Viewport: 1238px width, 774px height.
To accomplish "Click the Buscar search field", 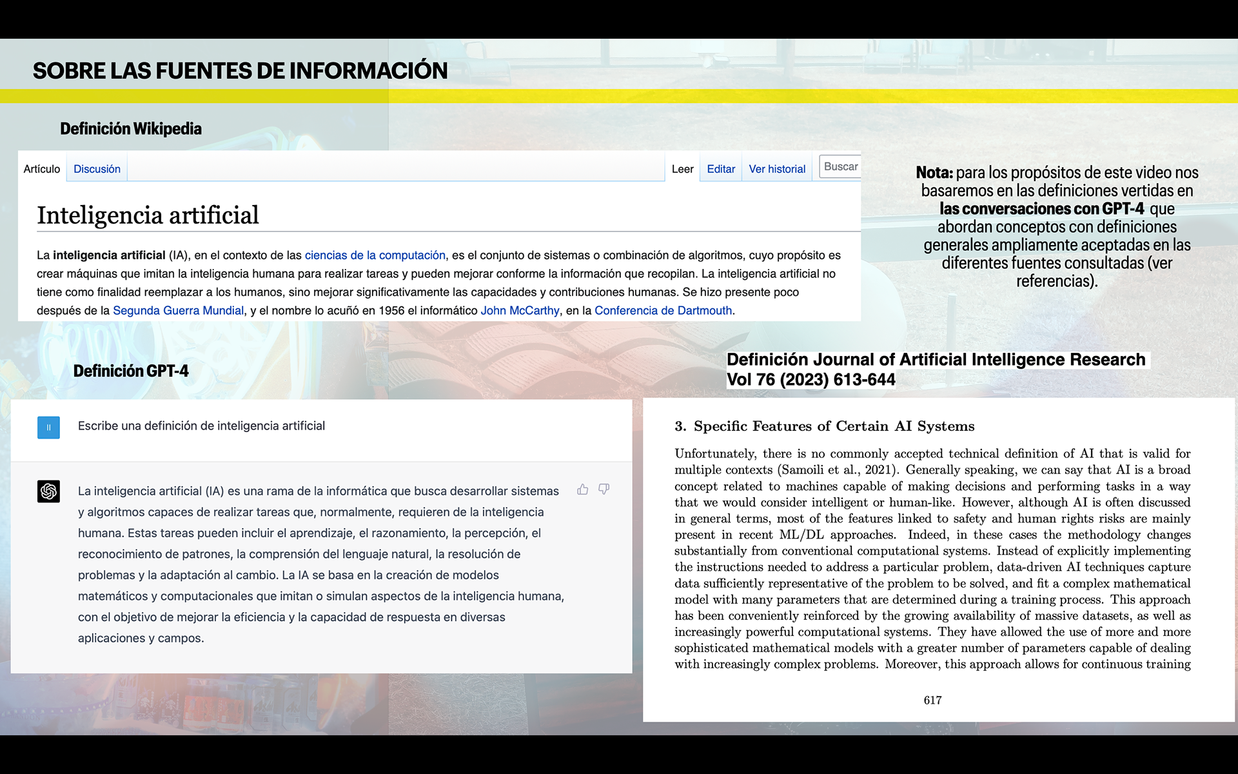I will (x=840, y=166).
